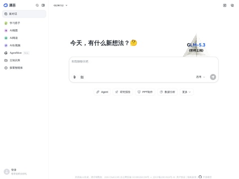Screen dimensions: 239x179
Task: Open the sidebar search icon
Action: click(x=37, y=5)
